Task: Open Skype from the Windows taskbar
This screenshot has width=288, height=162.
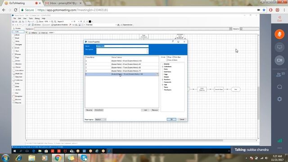Action: pos(84,158)
